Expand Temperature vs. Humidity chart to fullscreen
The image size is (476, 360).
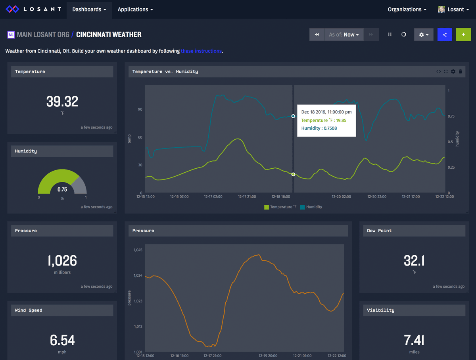pyautogui.click(x=446, y=71)
